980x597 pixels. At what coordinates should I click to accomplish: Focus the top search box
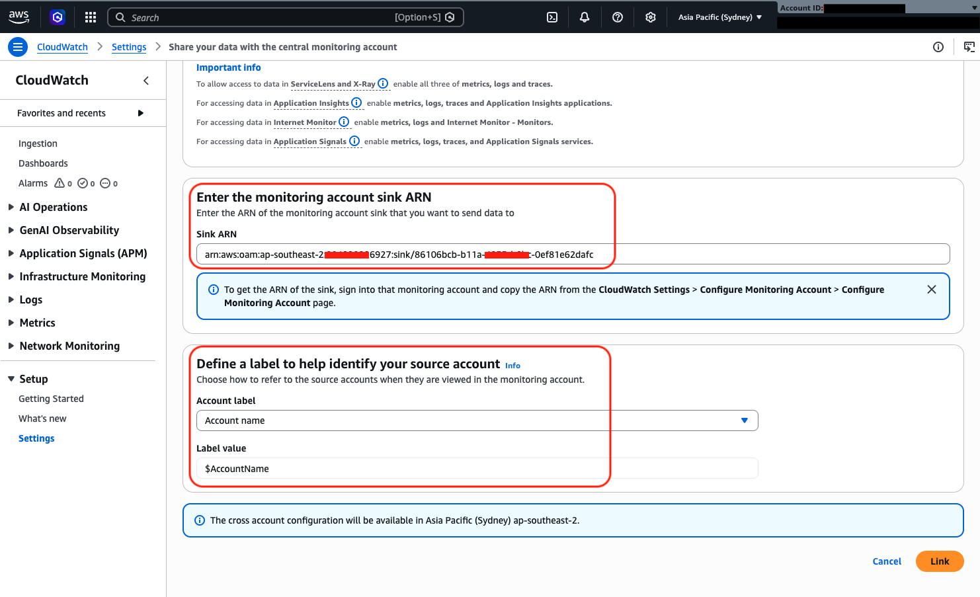point(286,17)
